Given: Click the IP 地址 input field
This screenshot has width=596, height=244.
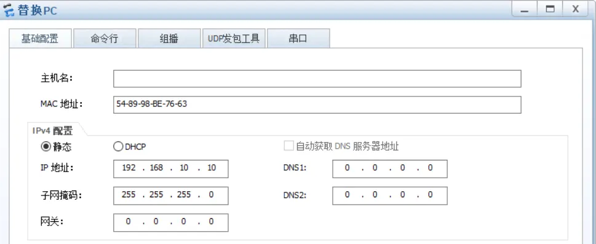Looking at the screenshot, I should 170,169.
